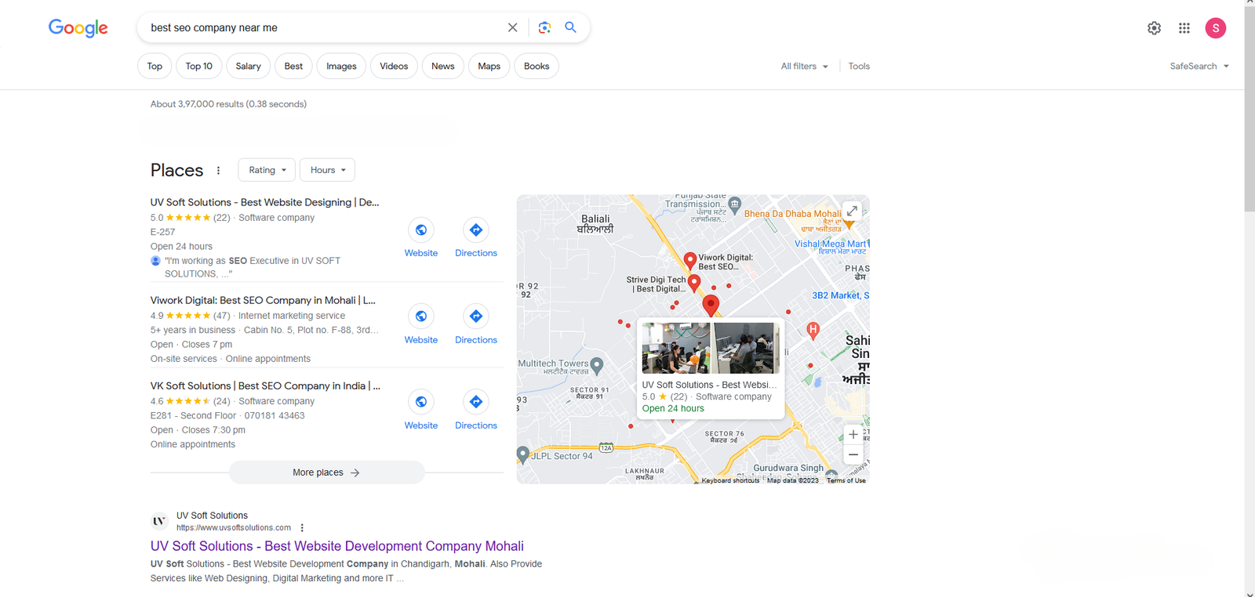
Task: Select the Best filter chip
Action: pos(293,67)
